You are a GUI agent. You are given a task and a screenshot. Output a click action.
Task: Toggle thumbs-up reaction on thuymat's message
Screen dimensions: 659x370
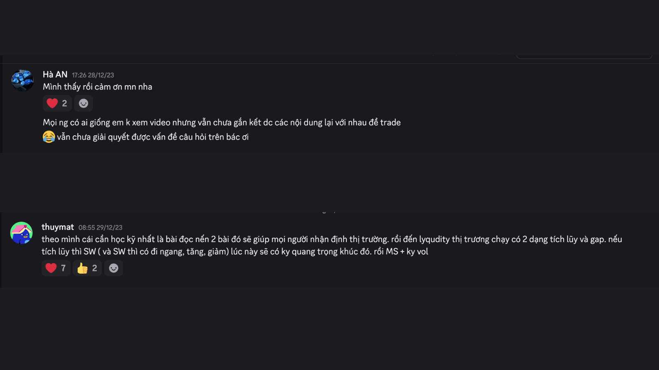click(x=87, y=268)
